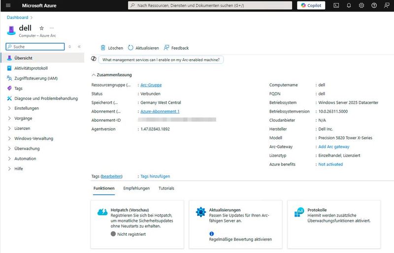Click the Not activated Azure benefits link
The width and height of the screenshot is (394, 253).
pos(330,164)
